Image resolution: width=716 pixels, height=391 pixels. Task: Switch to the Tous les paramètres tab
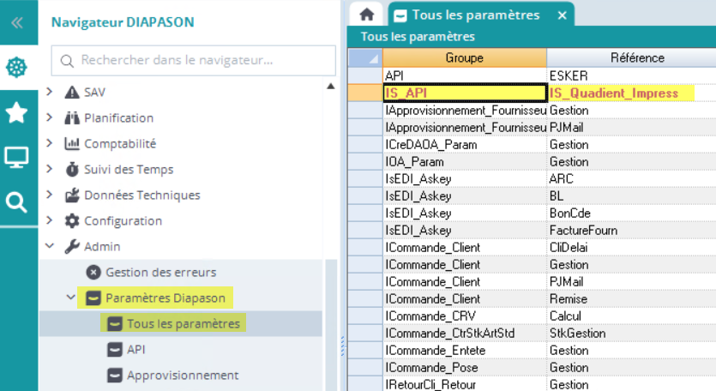click(x=476, y=15)
